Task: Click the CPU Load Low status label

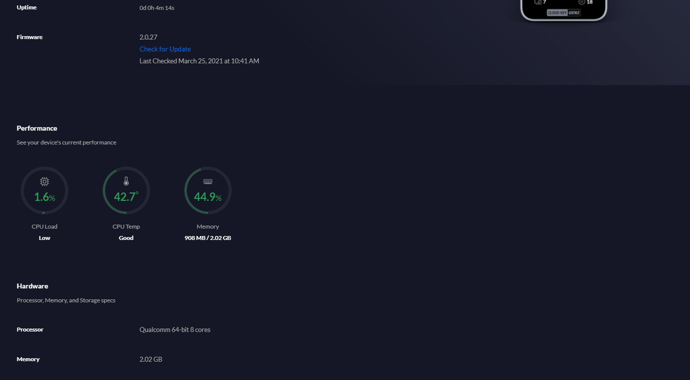Action: click(45, 238)
